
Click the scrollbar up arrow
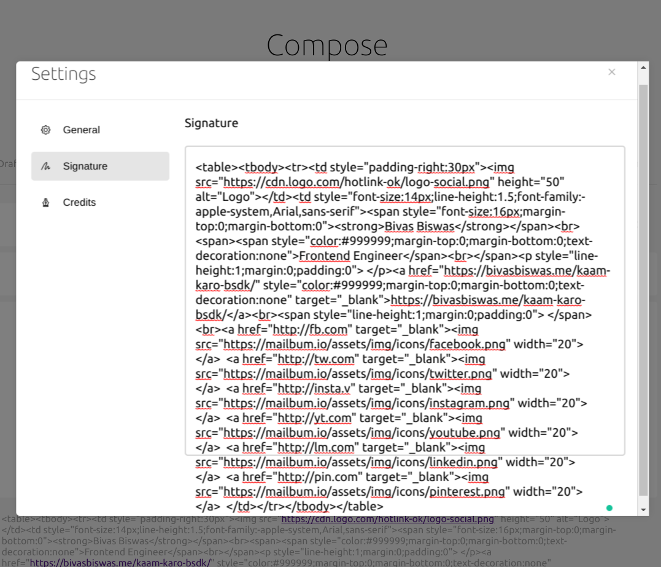pyautogui.click(x=643, y=68)
